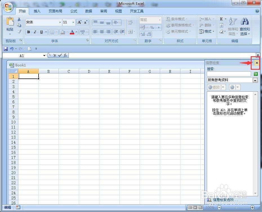Open the font color dropdown arrow

[76, 32]
